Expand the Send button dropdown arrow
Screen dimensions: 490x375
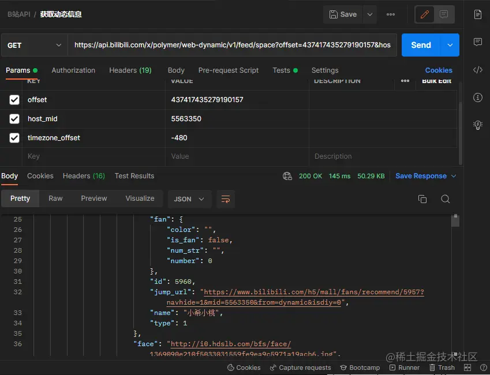point(450,45)
